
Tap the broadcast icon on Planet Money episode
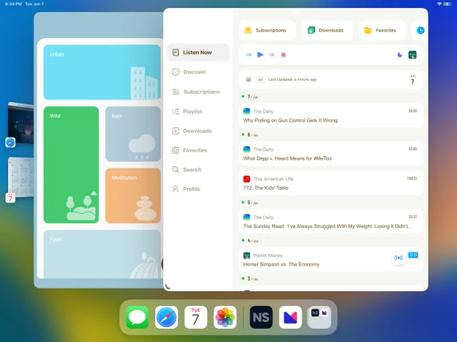click(399, 258)
